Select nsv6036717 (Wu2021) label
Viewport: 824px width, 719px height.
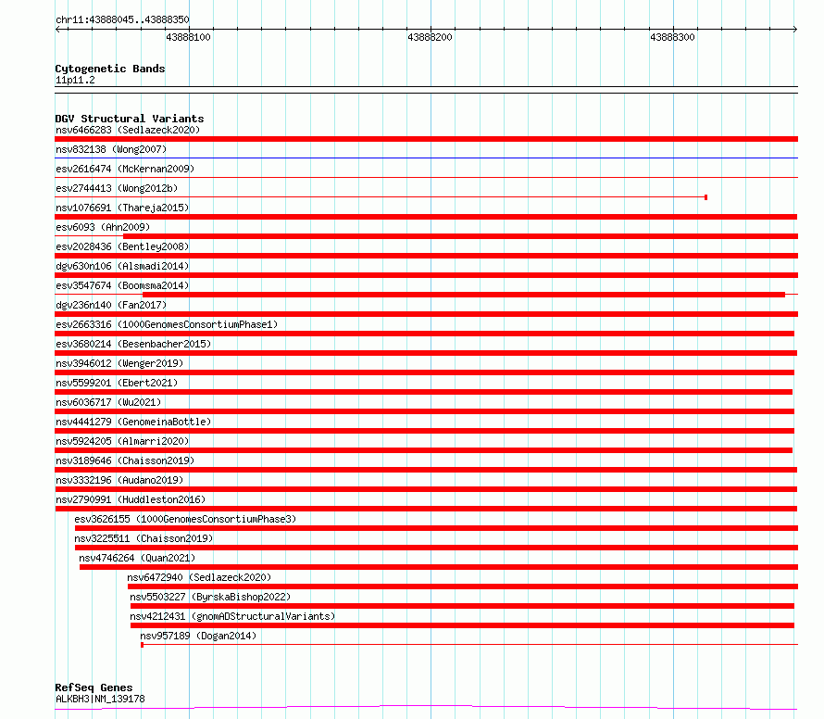tap(108, 402)
